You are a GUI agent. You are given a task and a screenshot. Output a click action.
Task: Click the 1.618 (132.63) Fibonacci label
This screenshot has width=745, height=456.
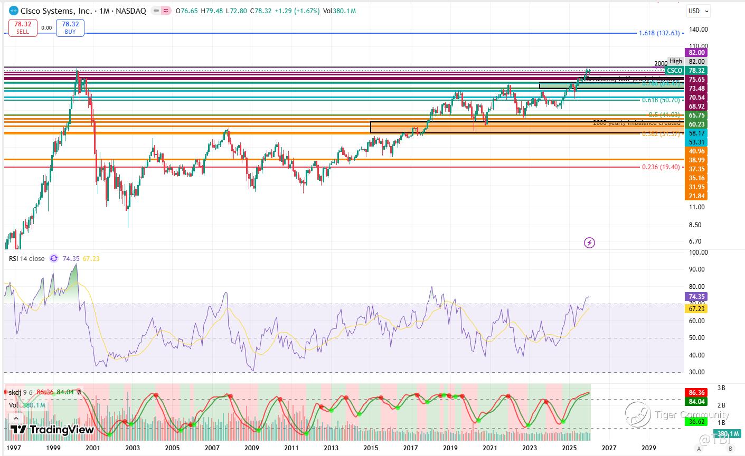(659, 33)
